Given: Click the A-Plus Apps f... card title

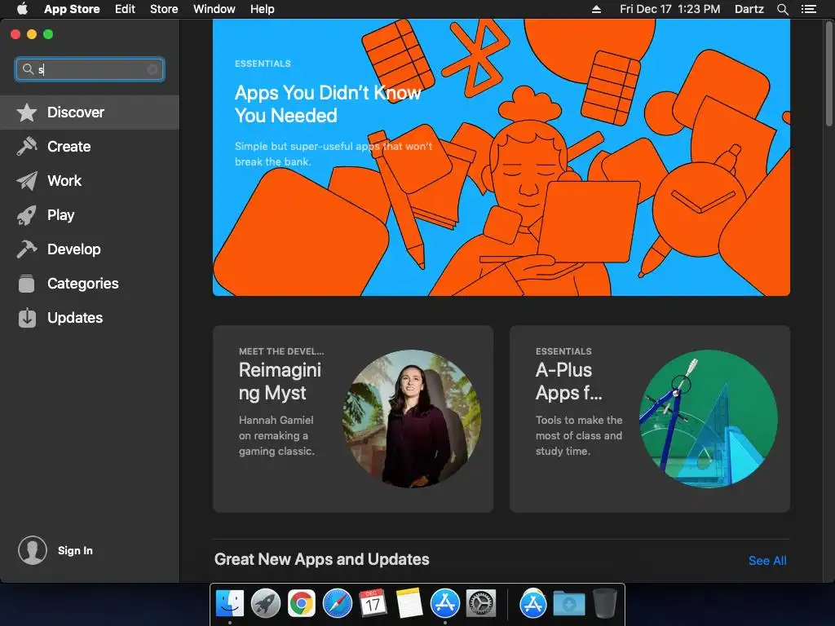Looking at the screenshot, I should [568, 381].
